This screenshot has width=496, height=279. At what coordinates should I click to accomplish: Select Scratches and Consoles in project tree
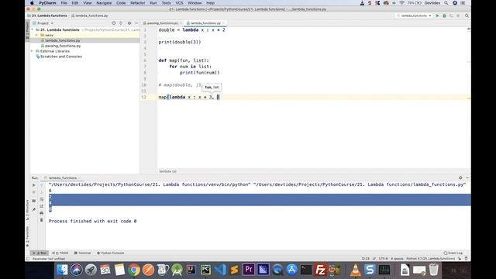[x=61, y=57]
